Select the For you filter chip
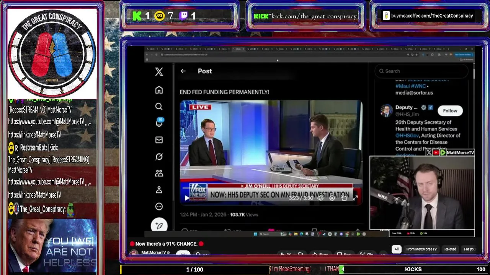490x275 pixels. (x=469, y=249)
